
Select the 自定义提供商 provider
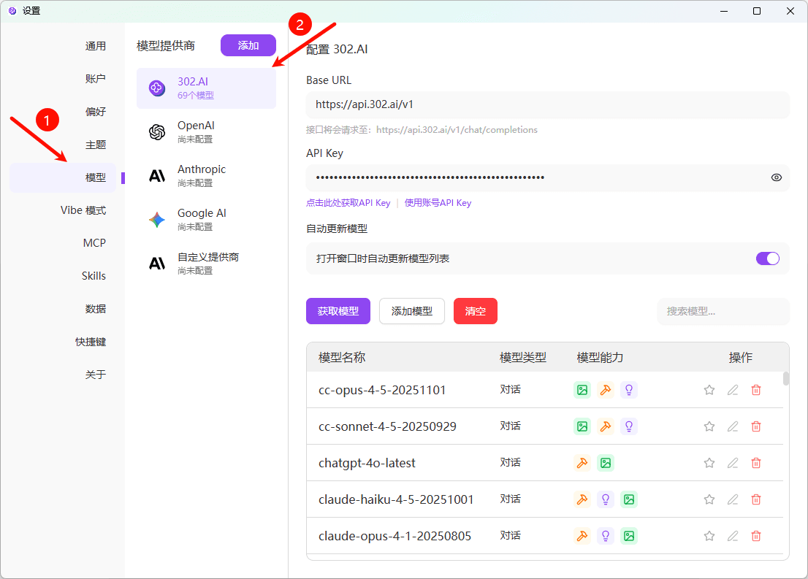tap(206, 264)
